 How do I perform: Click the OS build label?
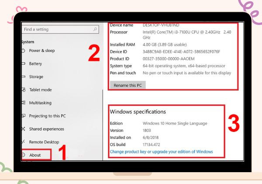click(117, 145)
